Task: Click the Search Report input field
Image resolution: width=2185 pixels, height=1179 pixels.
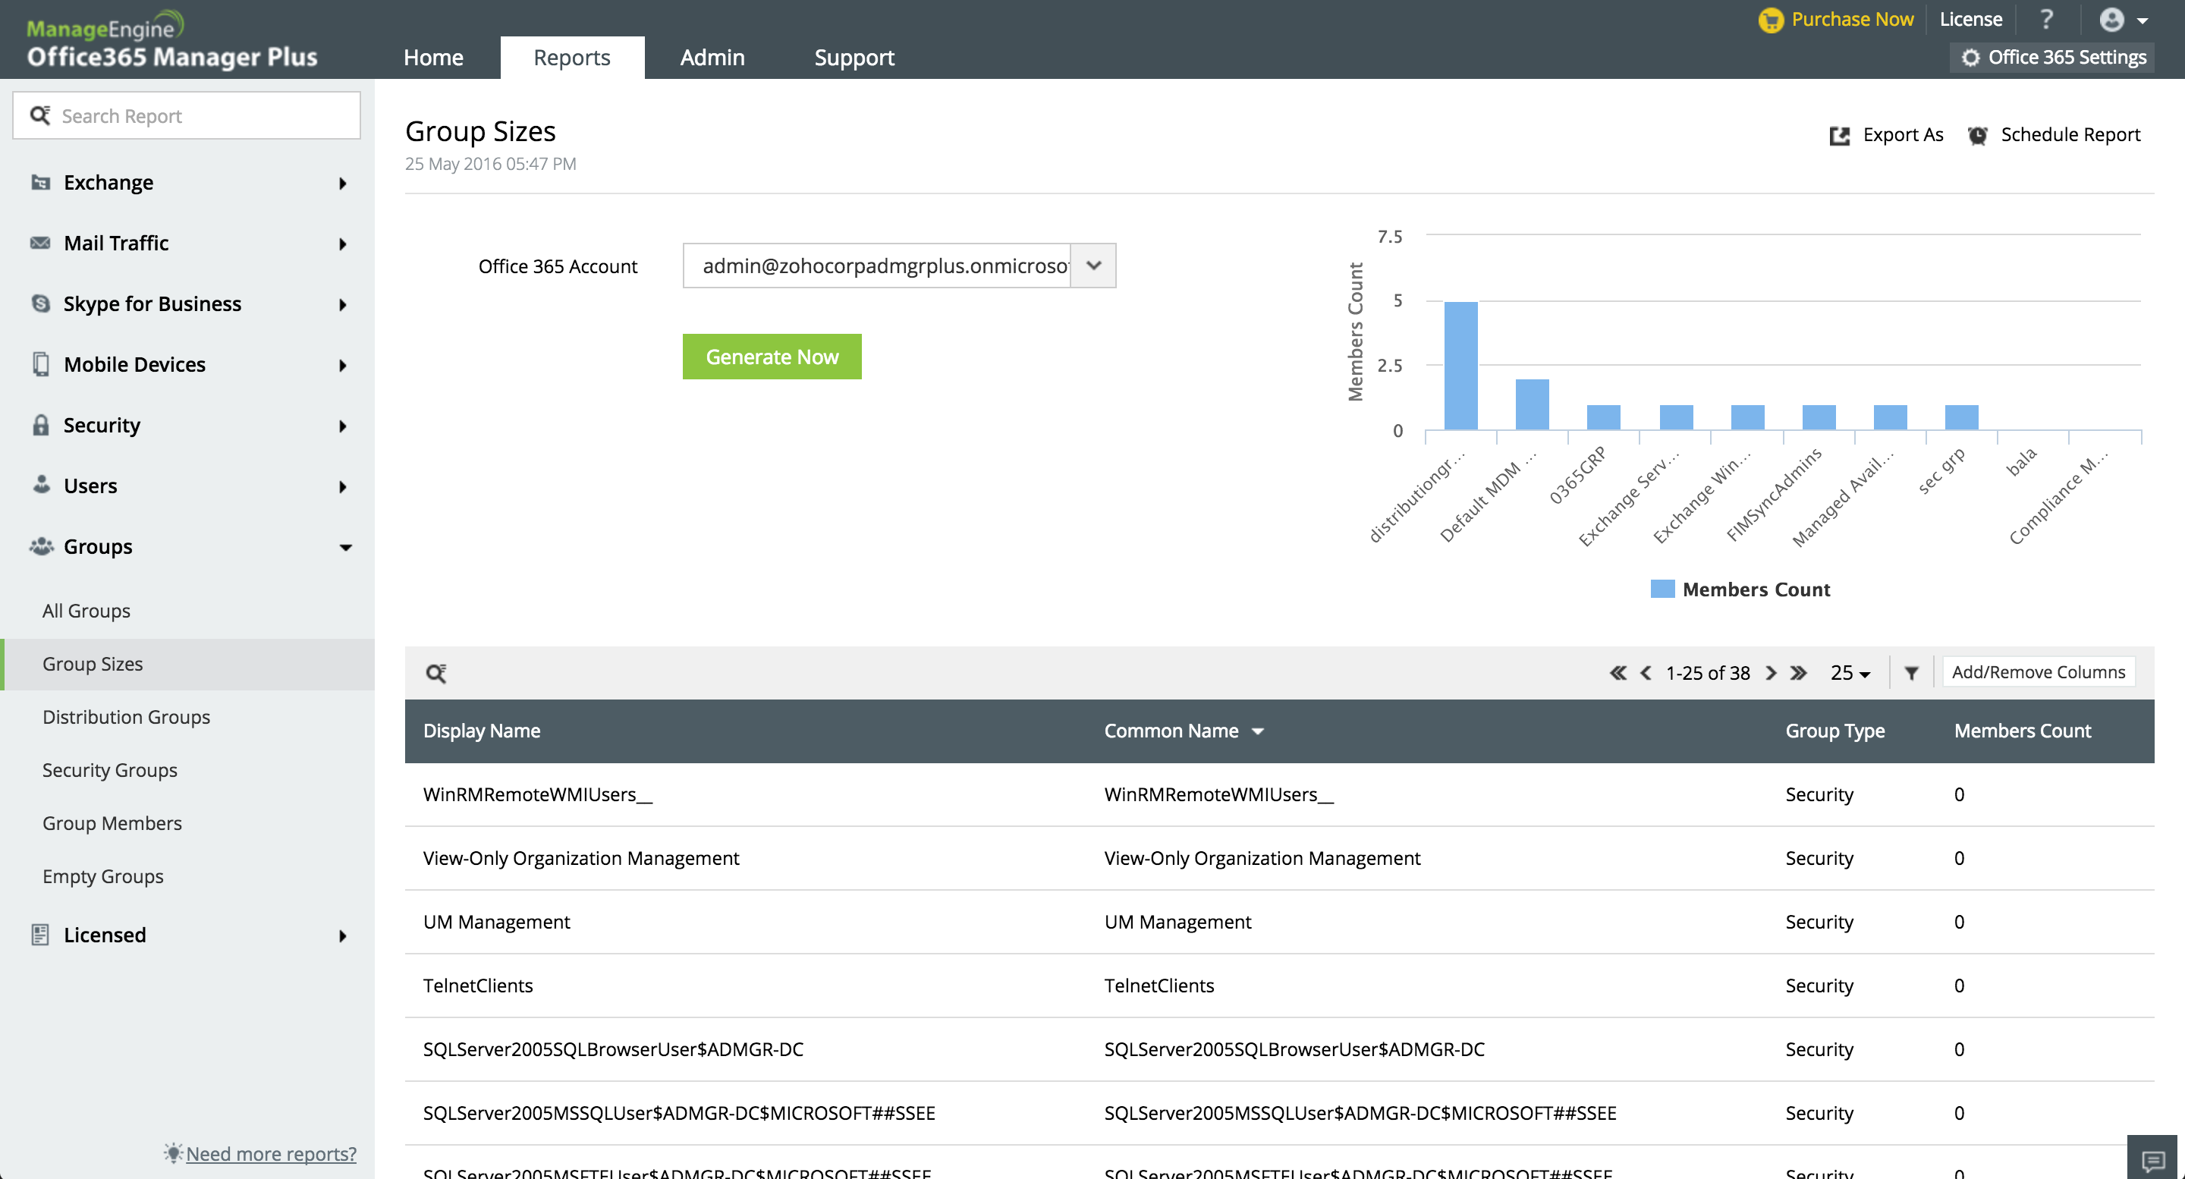Action: [x=203, y=116]
